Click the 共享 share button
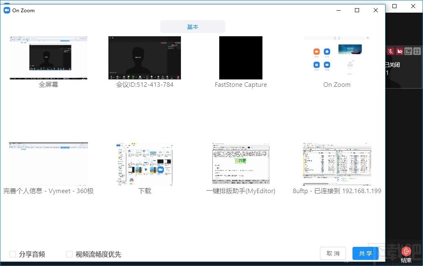 click(x=365, y=253)
